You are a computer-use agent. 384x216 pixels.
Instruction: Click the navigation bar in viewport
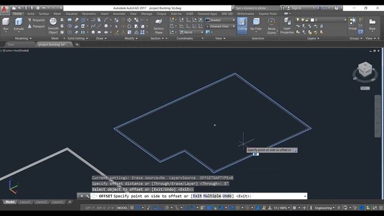pyautogui.click(x=377, y=116)
